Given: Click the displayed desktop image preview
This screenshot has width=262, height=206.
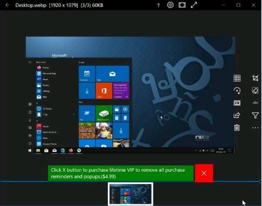Looking at the screenshot, I should pos(130,95).
